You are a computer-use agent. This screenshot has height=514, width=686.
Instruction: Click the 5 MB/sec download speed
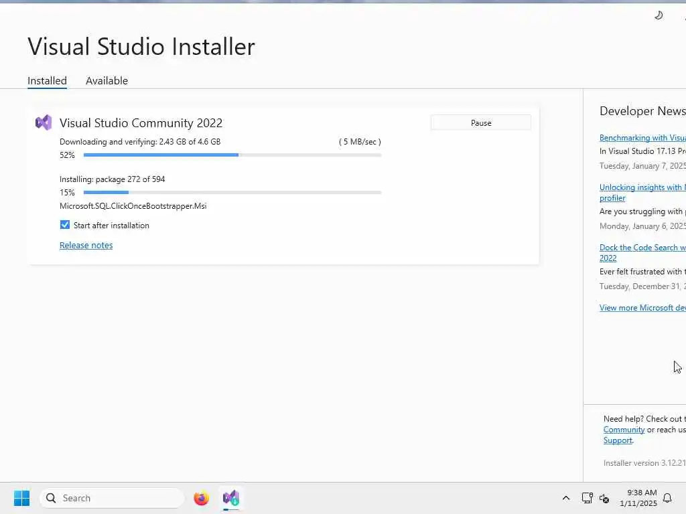pyautogui.click(x=360, y=142)
